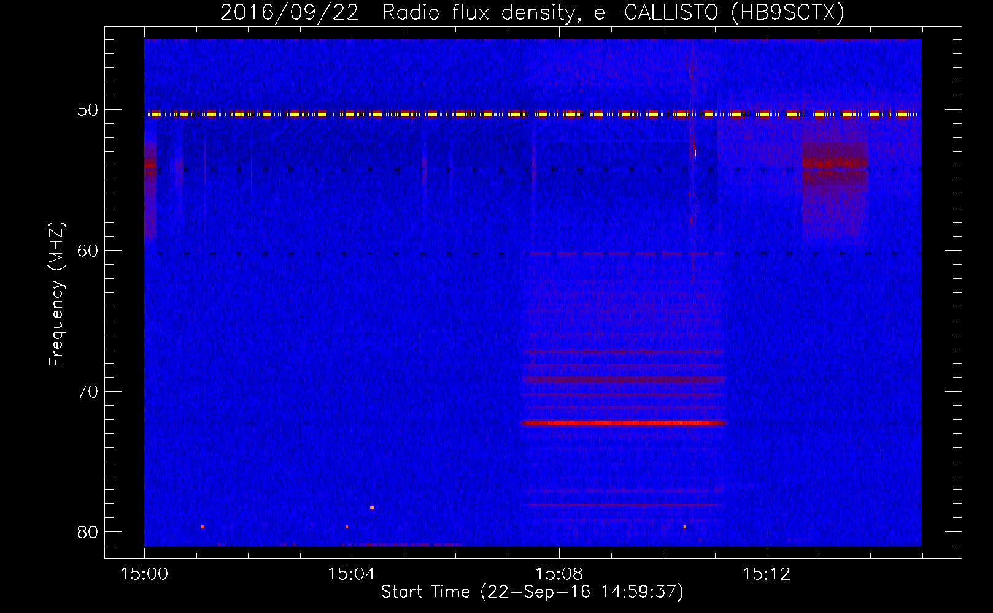993x613 pixels.
Task: Click the 15:00 time tick label
Action: 144,574
